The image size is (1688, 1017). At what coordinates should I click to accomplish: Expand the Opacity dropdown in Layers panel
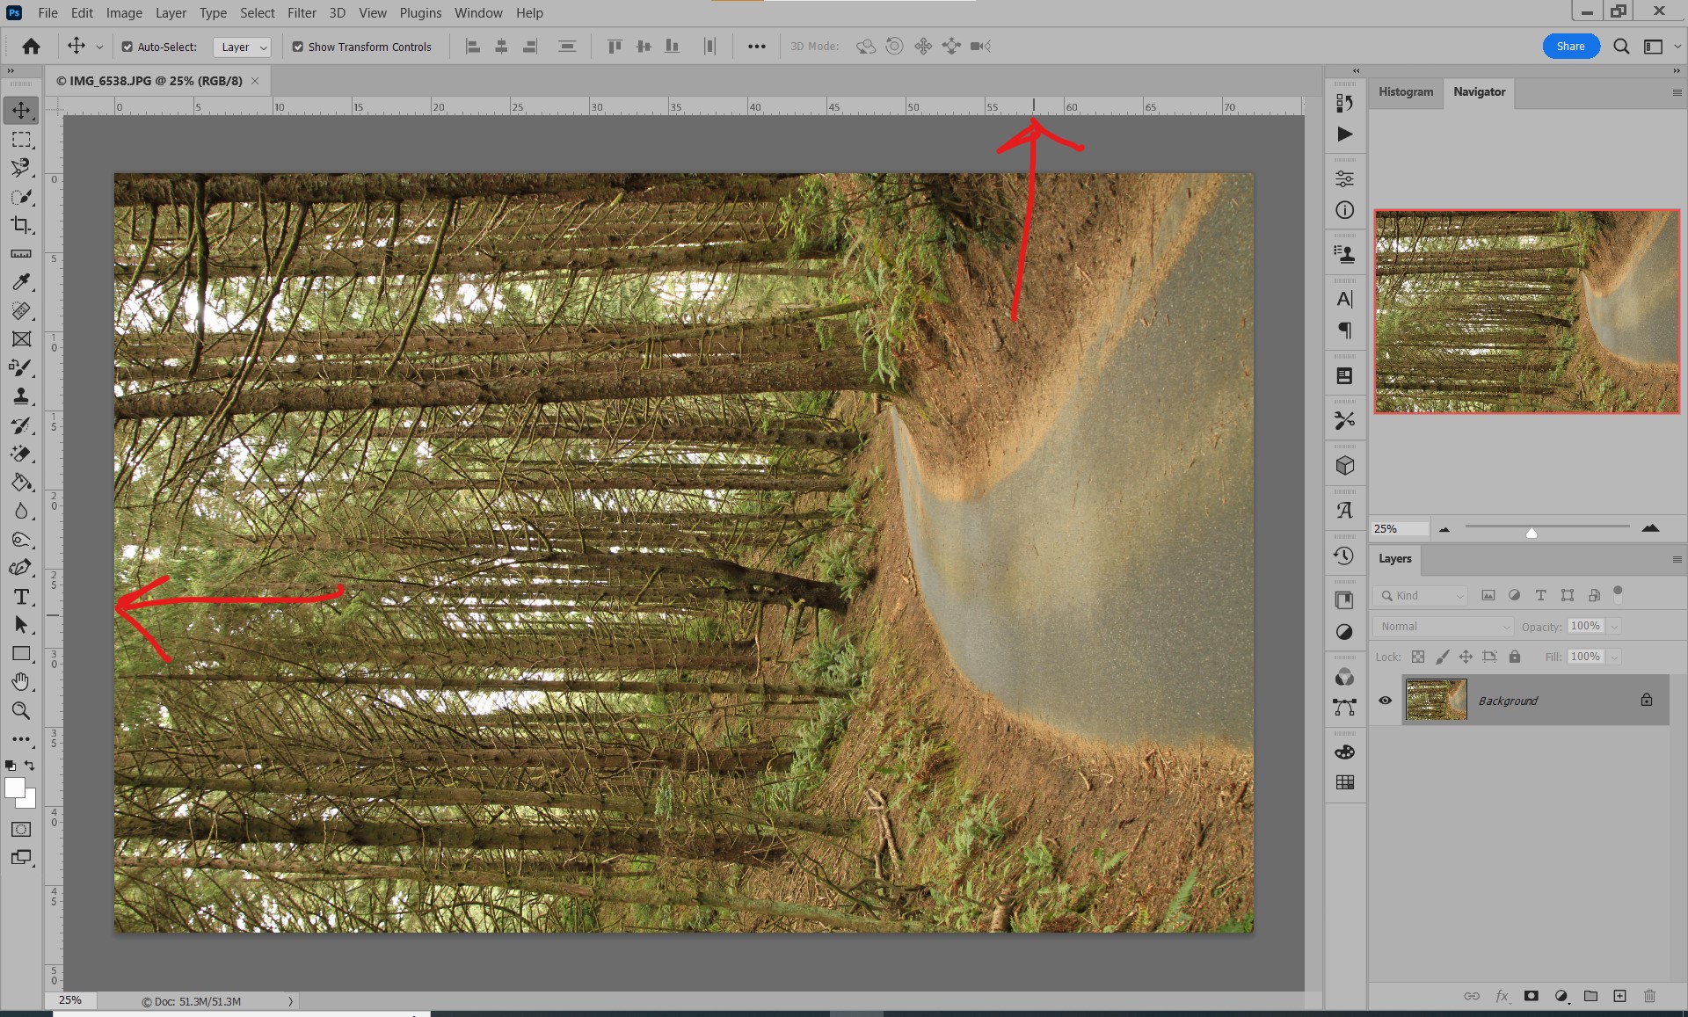click(x=1614, y=626)
